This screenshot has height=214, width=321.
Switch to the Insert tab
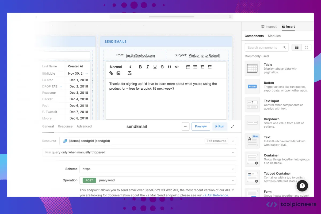(x=288, y=26)
